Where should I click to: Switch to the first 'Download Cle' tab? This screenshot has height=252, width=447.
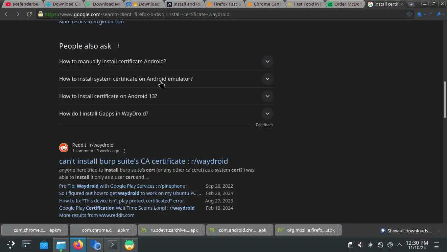(x=63, y=4)
